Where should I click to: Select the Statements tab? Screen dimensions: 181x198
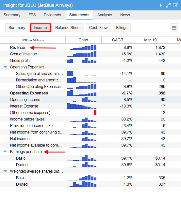pyautogui.click(x=79, y=15)
